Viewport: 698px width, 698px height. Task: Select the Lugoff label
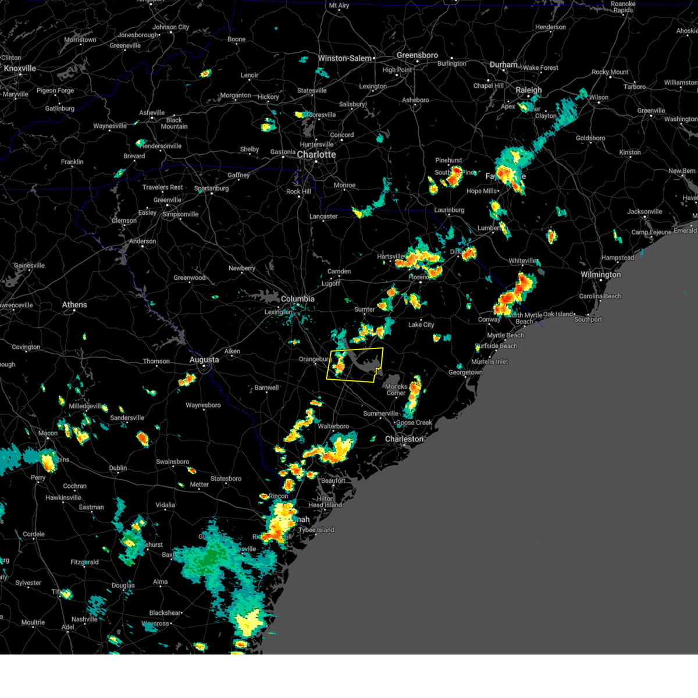(x=331, y=284)
